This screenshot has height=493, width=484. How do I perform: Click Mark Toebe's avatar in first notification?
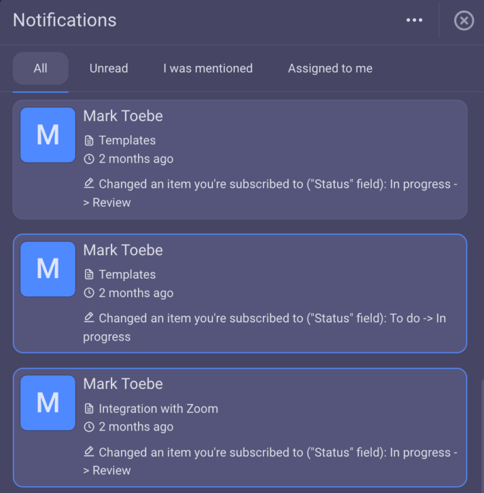pos(48,135)
